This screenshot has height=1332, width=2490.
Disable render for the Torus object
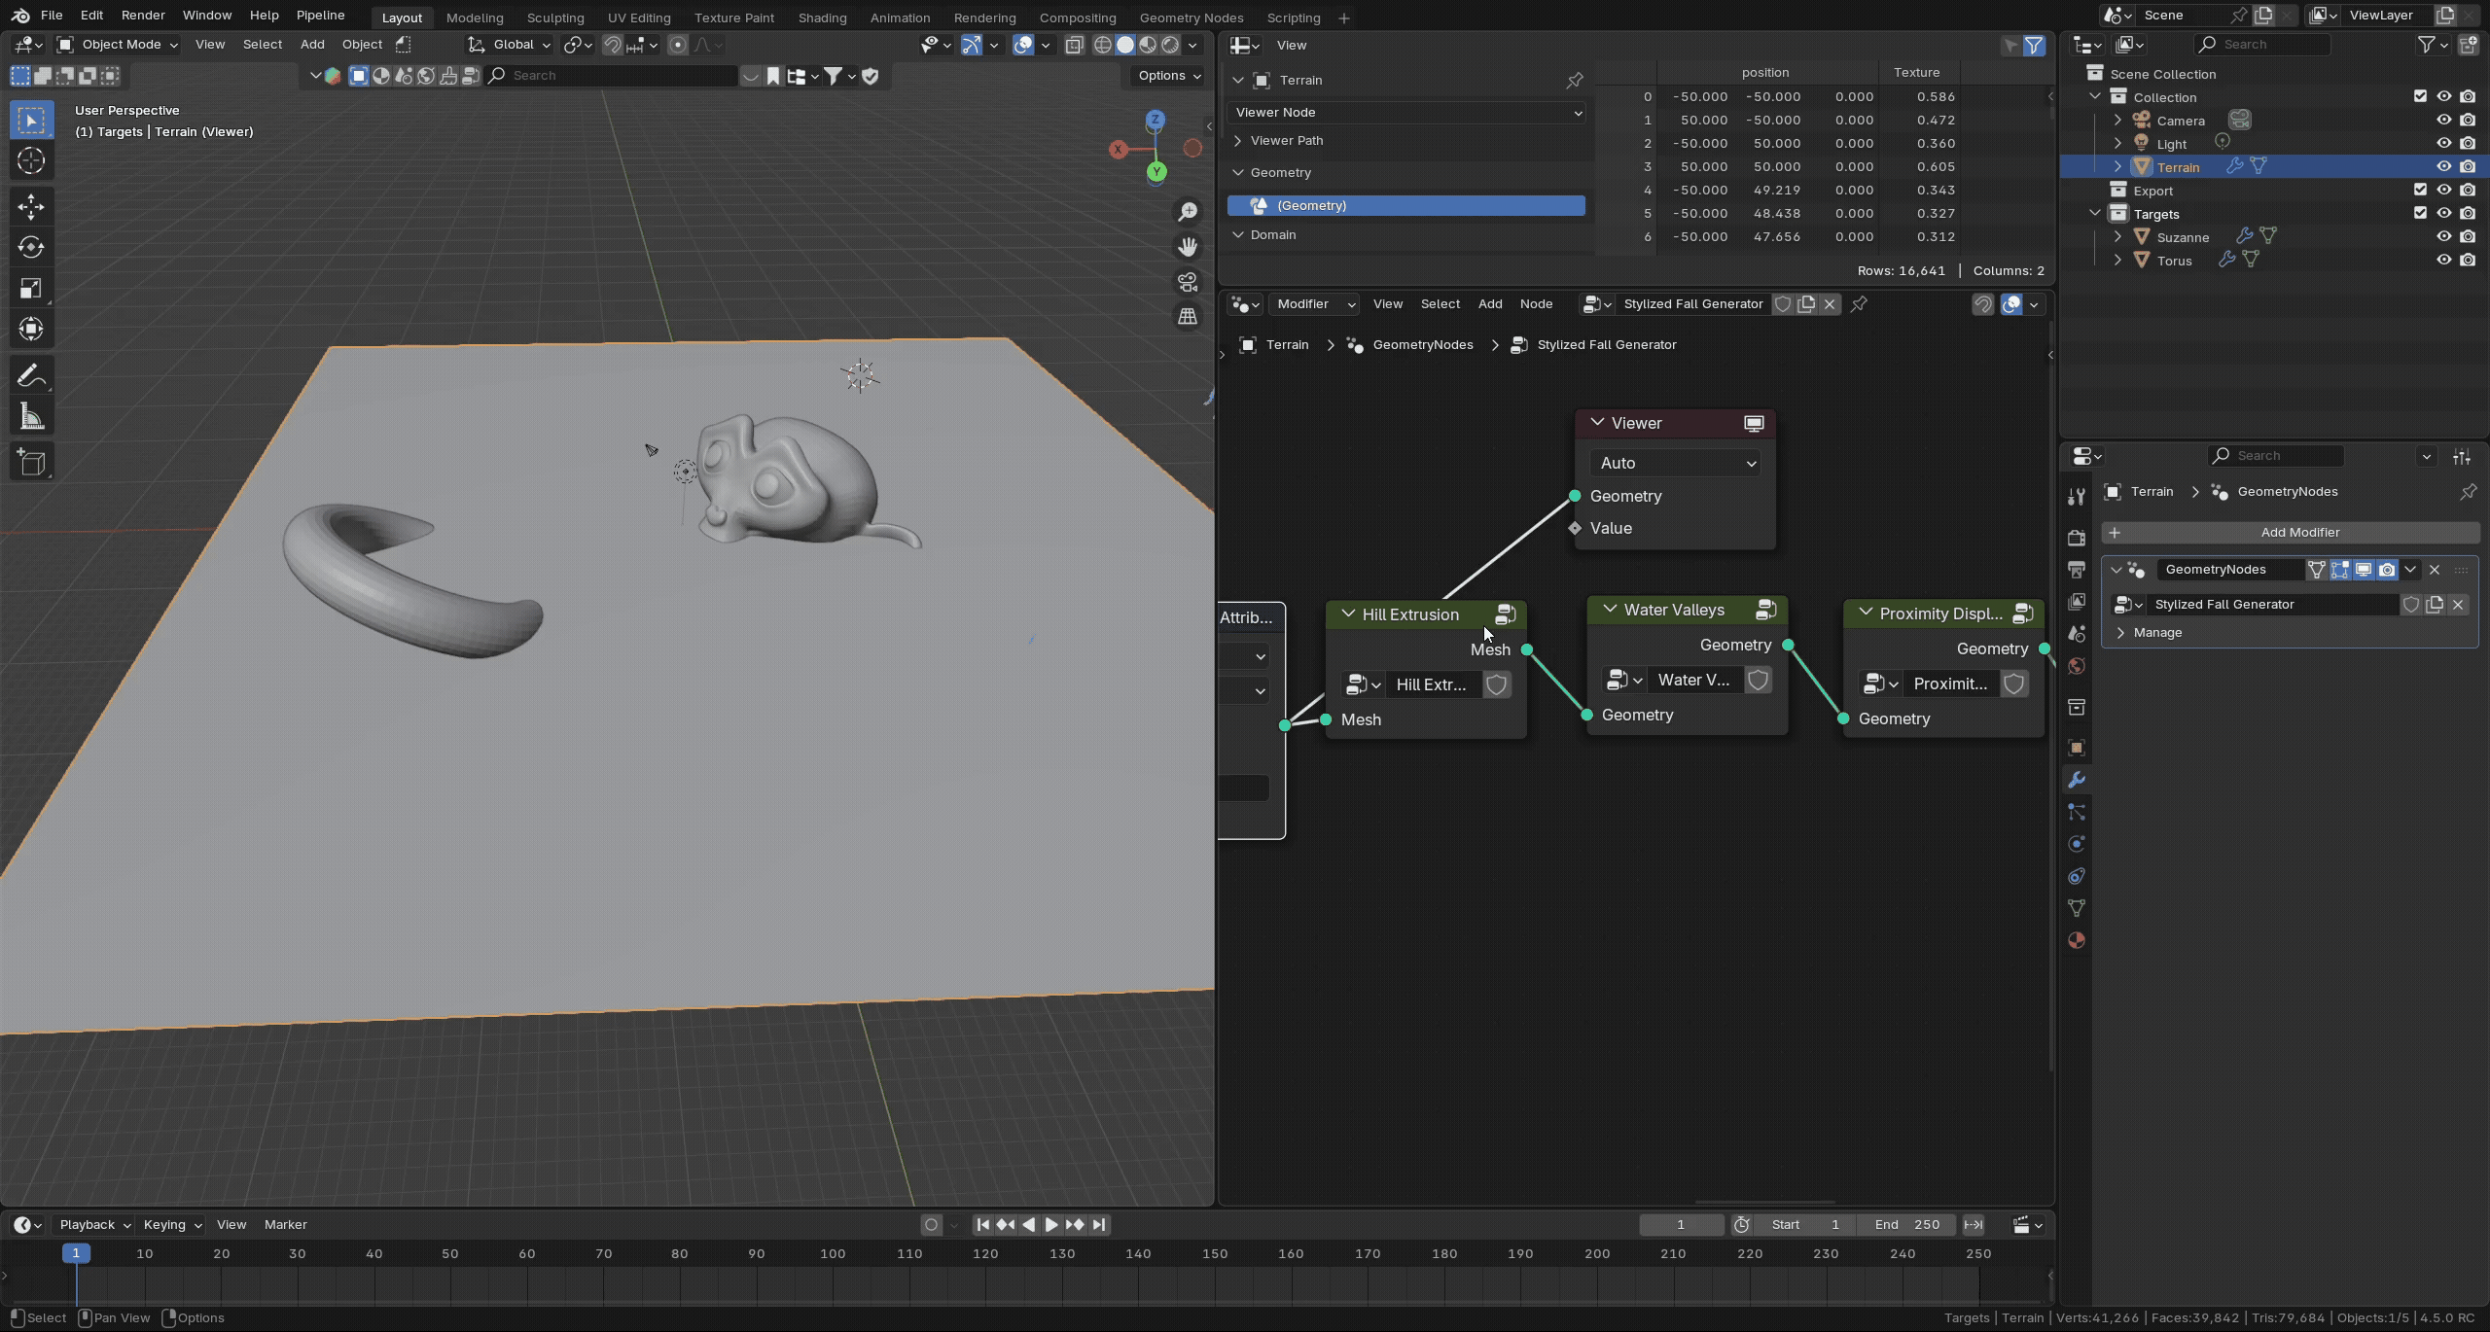pos(2468,261)
